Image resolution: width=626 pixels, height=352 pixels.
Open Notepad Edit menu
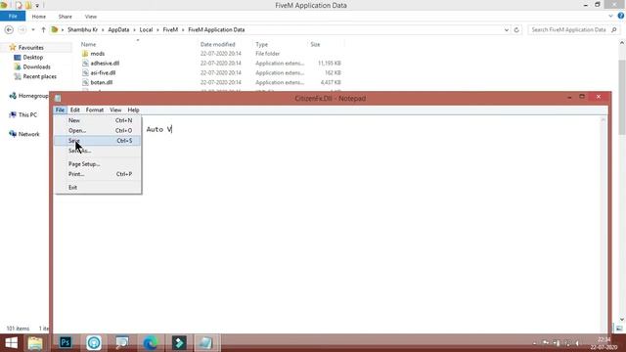point(74,110)
